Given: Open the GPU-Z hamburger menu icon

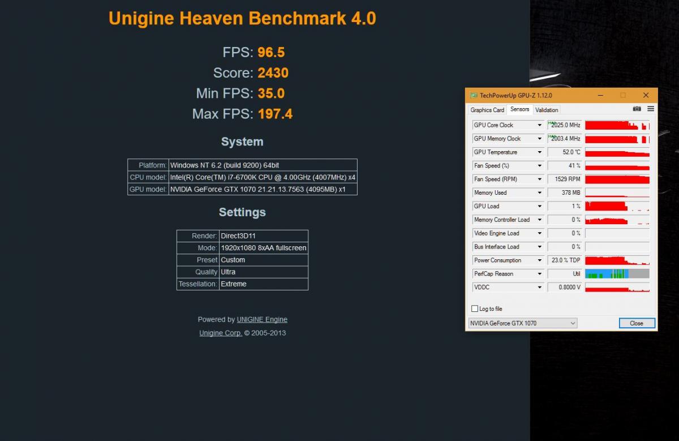Looking at the screenshot, I should click(x=651, y=109).
